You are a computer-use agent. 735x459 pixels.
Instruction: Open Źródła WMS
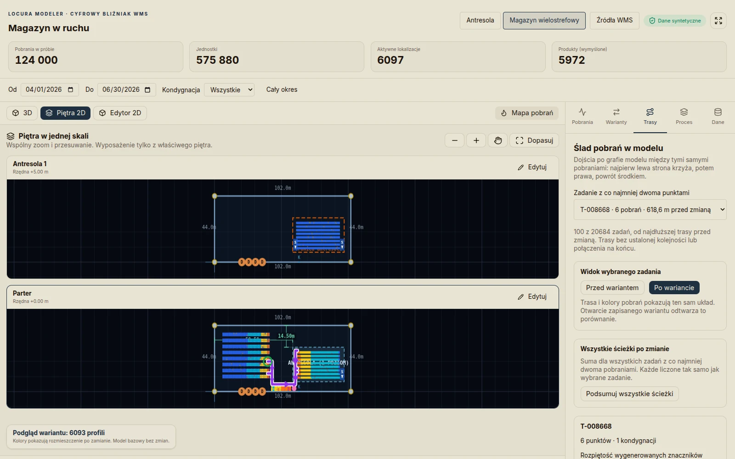(614, 20)
